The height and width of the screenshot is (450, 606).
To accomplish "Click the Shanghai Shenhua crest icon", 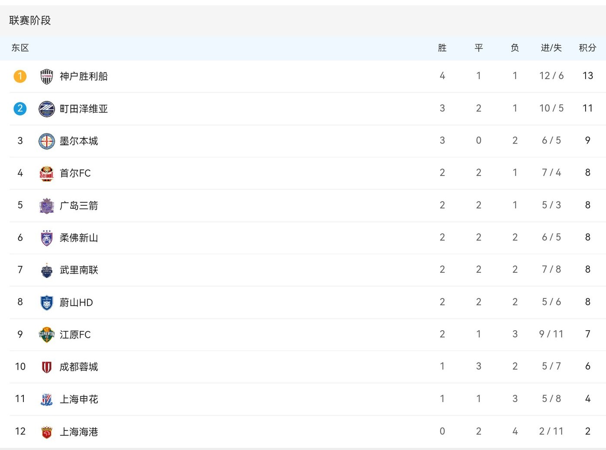I will click(47, 399).
